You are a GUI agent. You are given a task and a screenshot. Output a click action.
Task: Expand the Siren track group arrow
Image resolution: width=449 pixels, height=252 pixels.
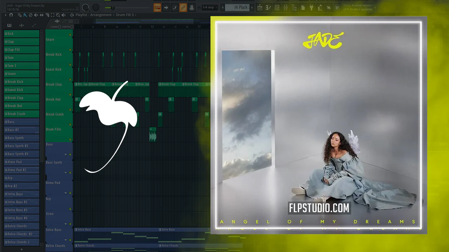[x=66, y=224]
